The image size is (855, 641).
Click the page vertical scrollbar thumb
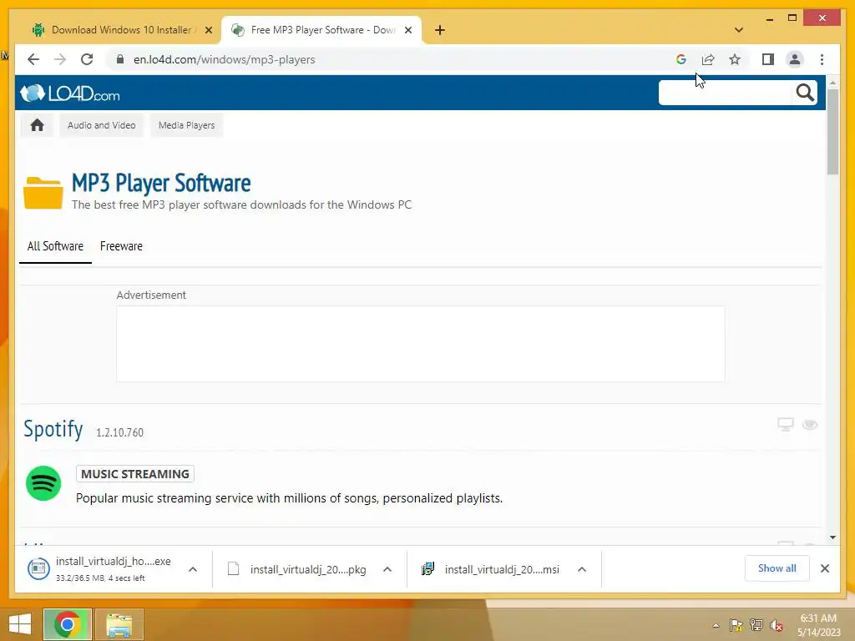point(832,131)
